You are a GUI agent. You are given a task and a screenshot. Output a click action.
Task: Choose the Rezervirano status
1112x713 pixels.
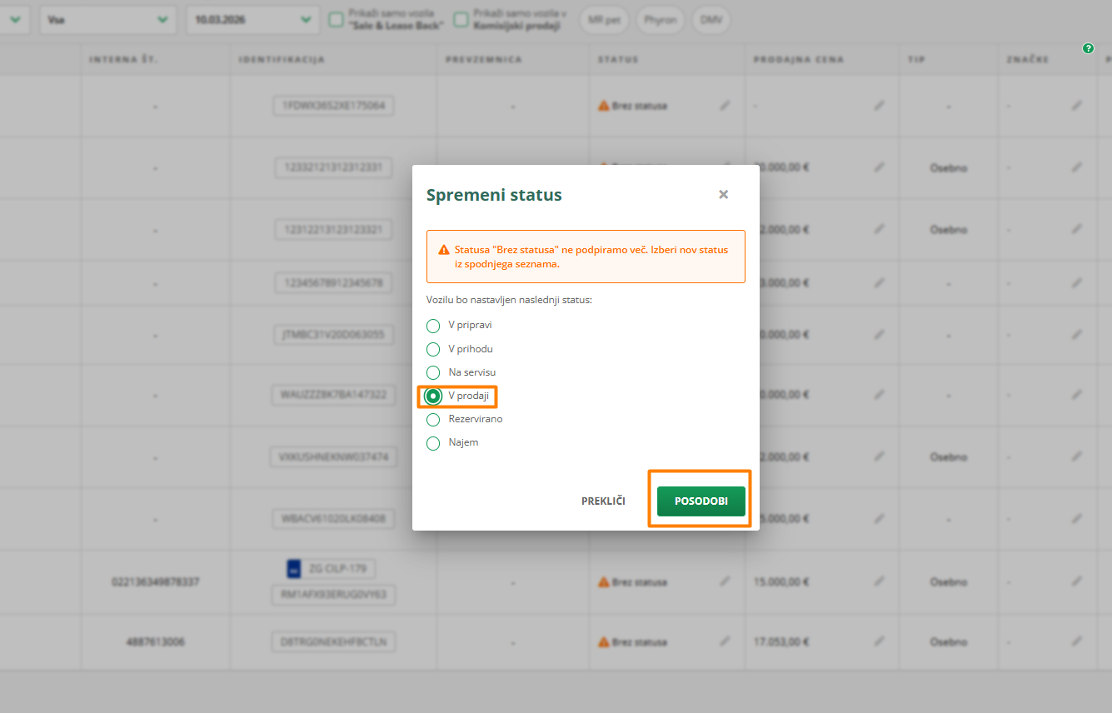coord(433,419)
